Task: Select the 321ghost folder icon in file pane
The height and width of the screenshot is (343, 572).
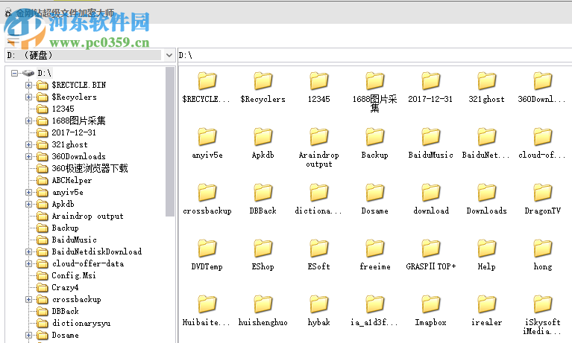Action: pos(487,81)
